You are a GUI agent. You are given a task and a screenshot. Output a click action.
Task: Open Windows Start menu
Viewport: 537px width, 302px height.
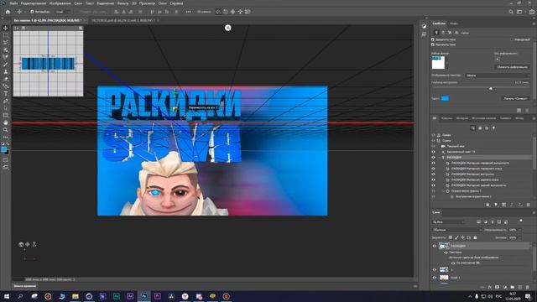click(7, 296)
